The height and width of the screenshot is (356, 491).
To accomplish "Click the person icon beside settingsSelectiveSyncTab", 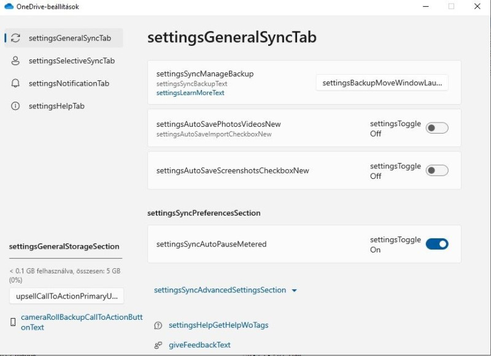I will tap(15, 61).
